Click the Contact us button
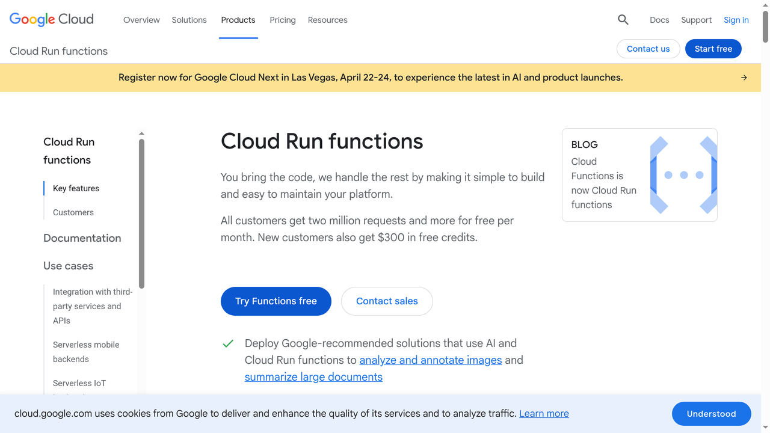Viewport: 770px width, 433px height. (648, 49)
